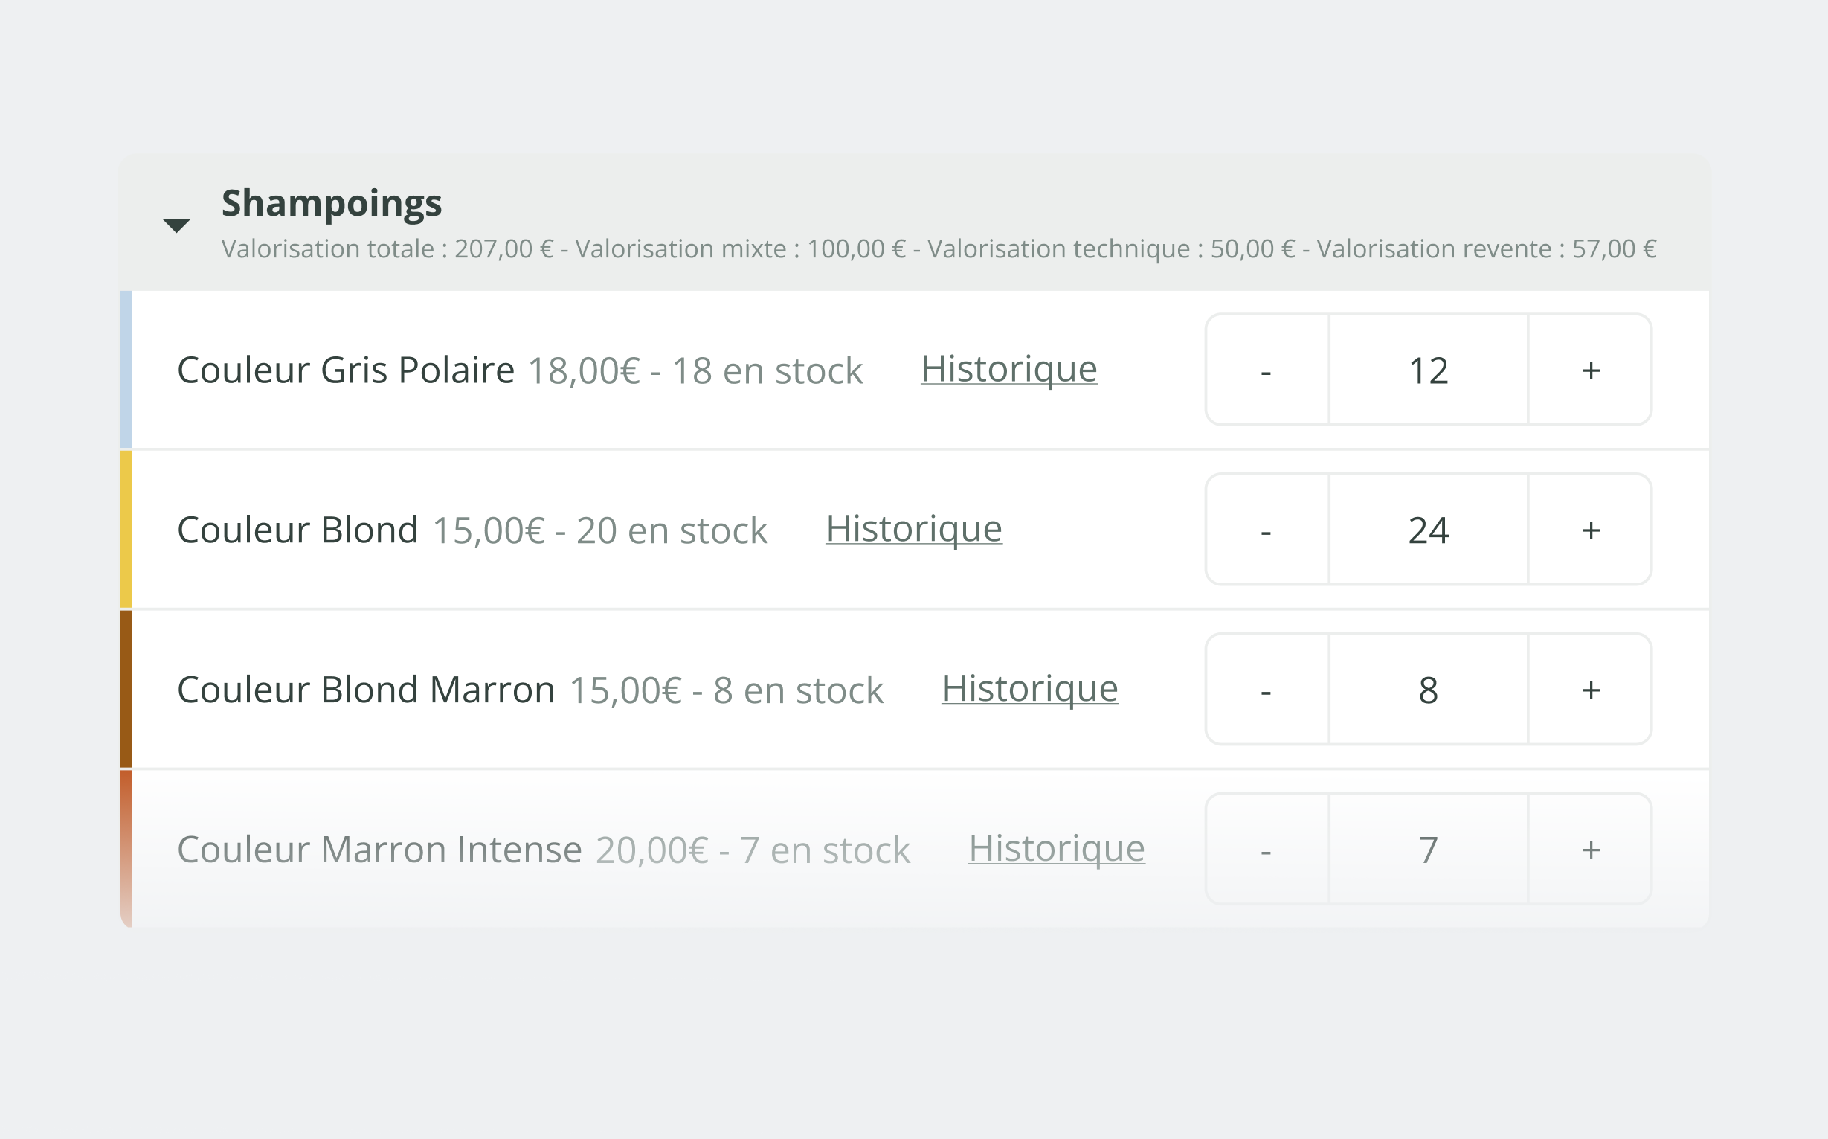Increase Couleur Blond Marron quantity
Image resolution: width=1828 pixels, height=1139 pixels.
click(1590, 689)
